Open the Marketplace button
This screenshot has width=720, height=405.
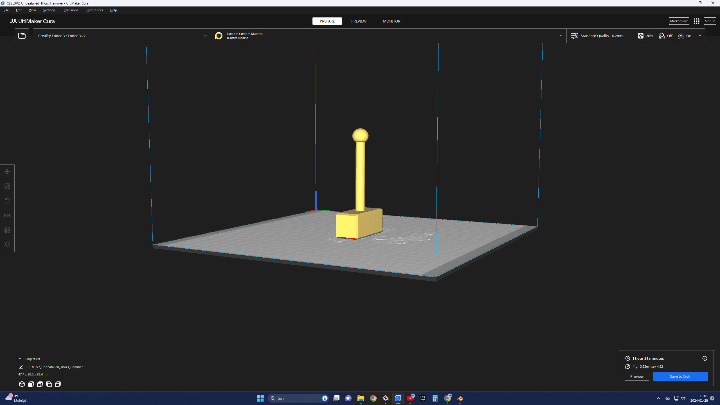679,21
